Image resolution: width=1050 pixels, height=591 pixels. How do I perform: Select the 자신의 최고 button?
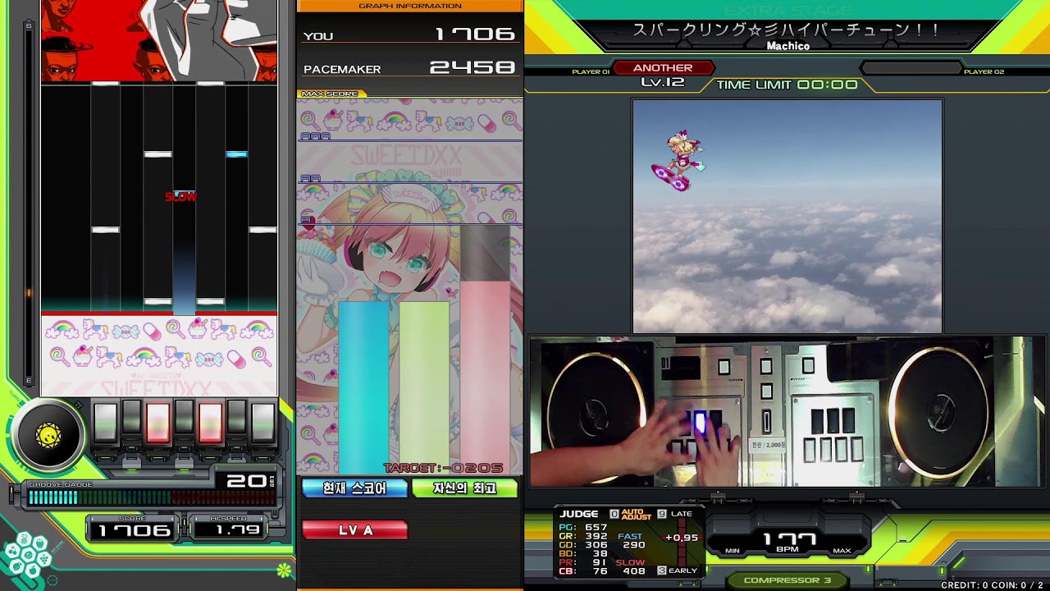pyautogui.click(x=464, y=488)
